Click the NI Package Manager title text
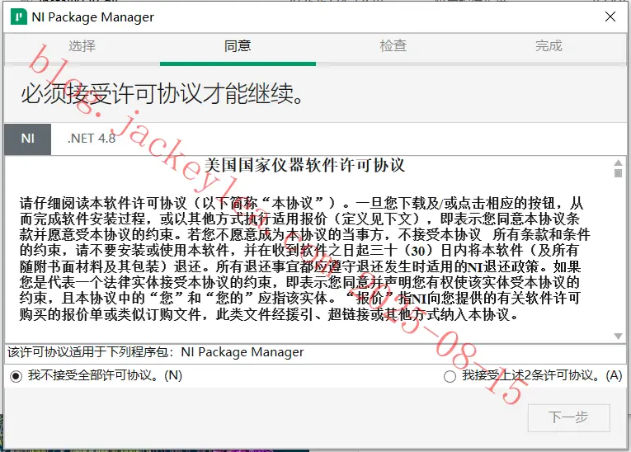Image resolution: width=631 pixels, height=452 pixels. point(93,17)
